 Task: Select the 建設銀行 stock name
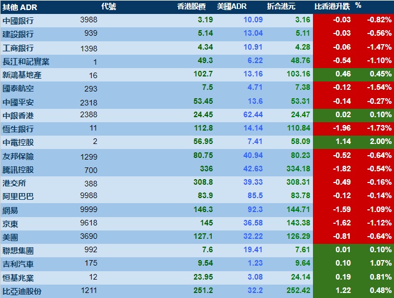pos(18,34)
